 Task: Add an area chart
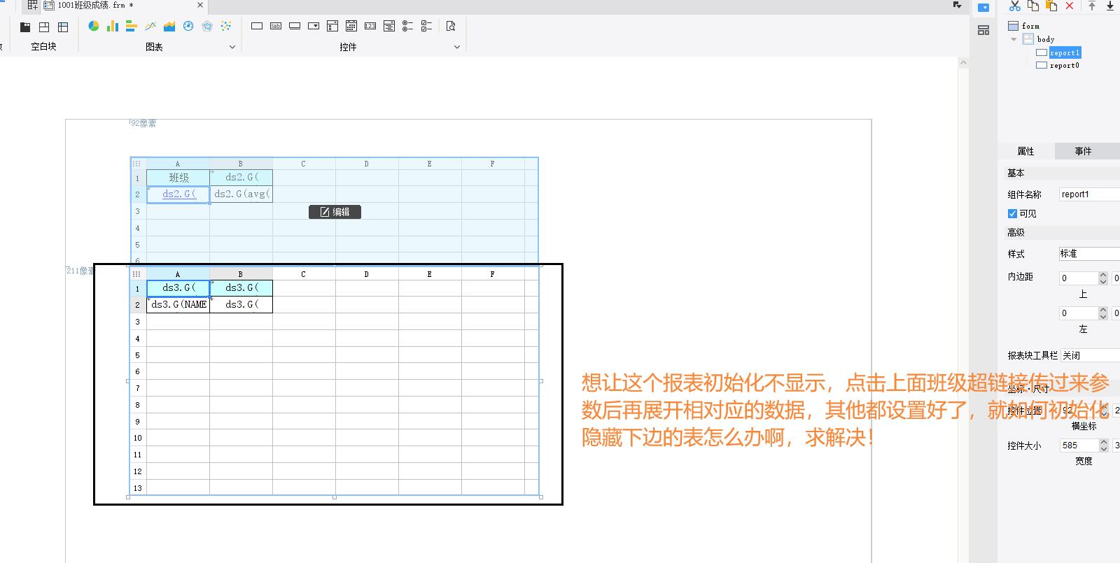pyautogui.click(x=169, y=26)
